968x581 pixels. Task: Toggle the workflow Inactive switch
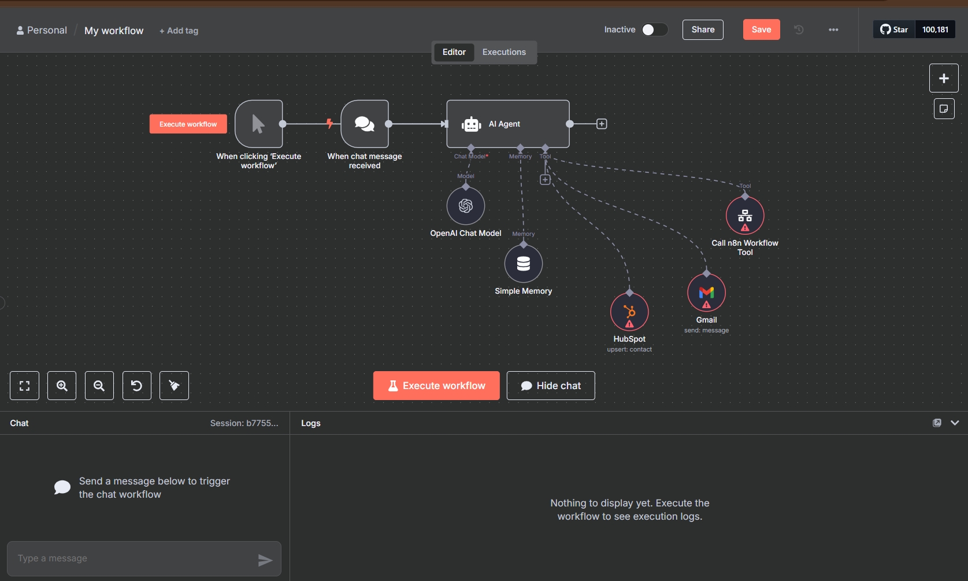(654, 29)
